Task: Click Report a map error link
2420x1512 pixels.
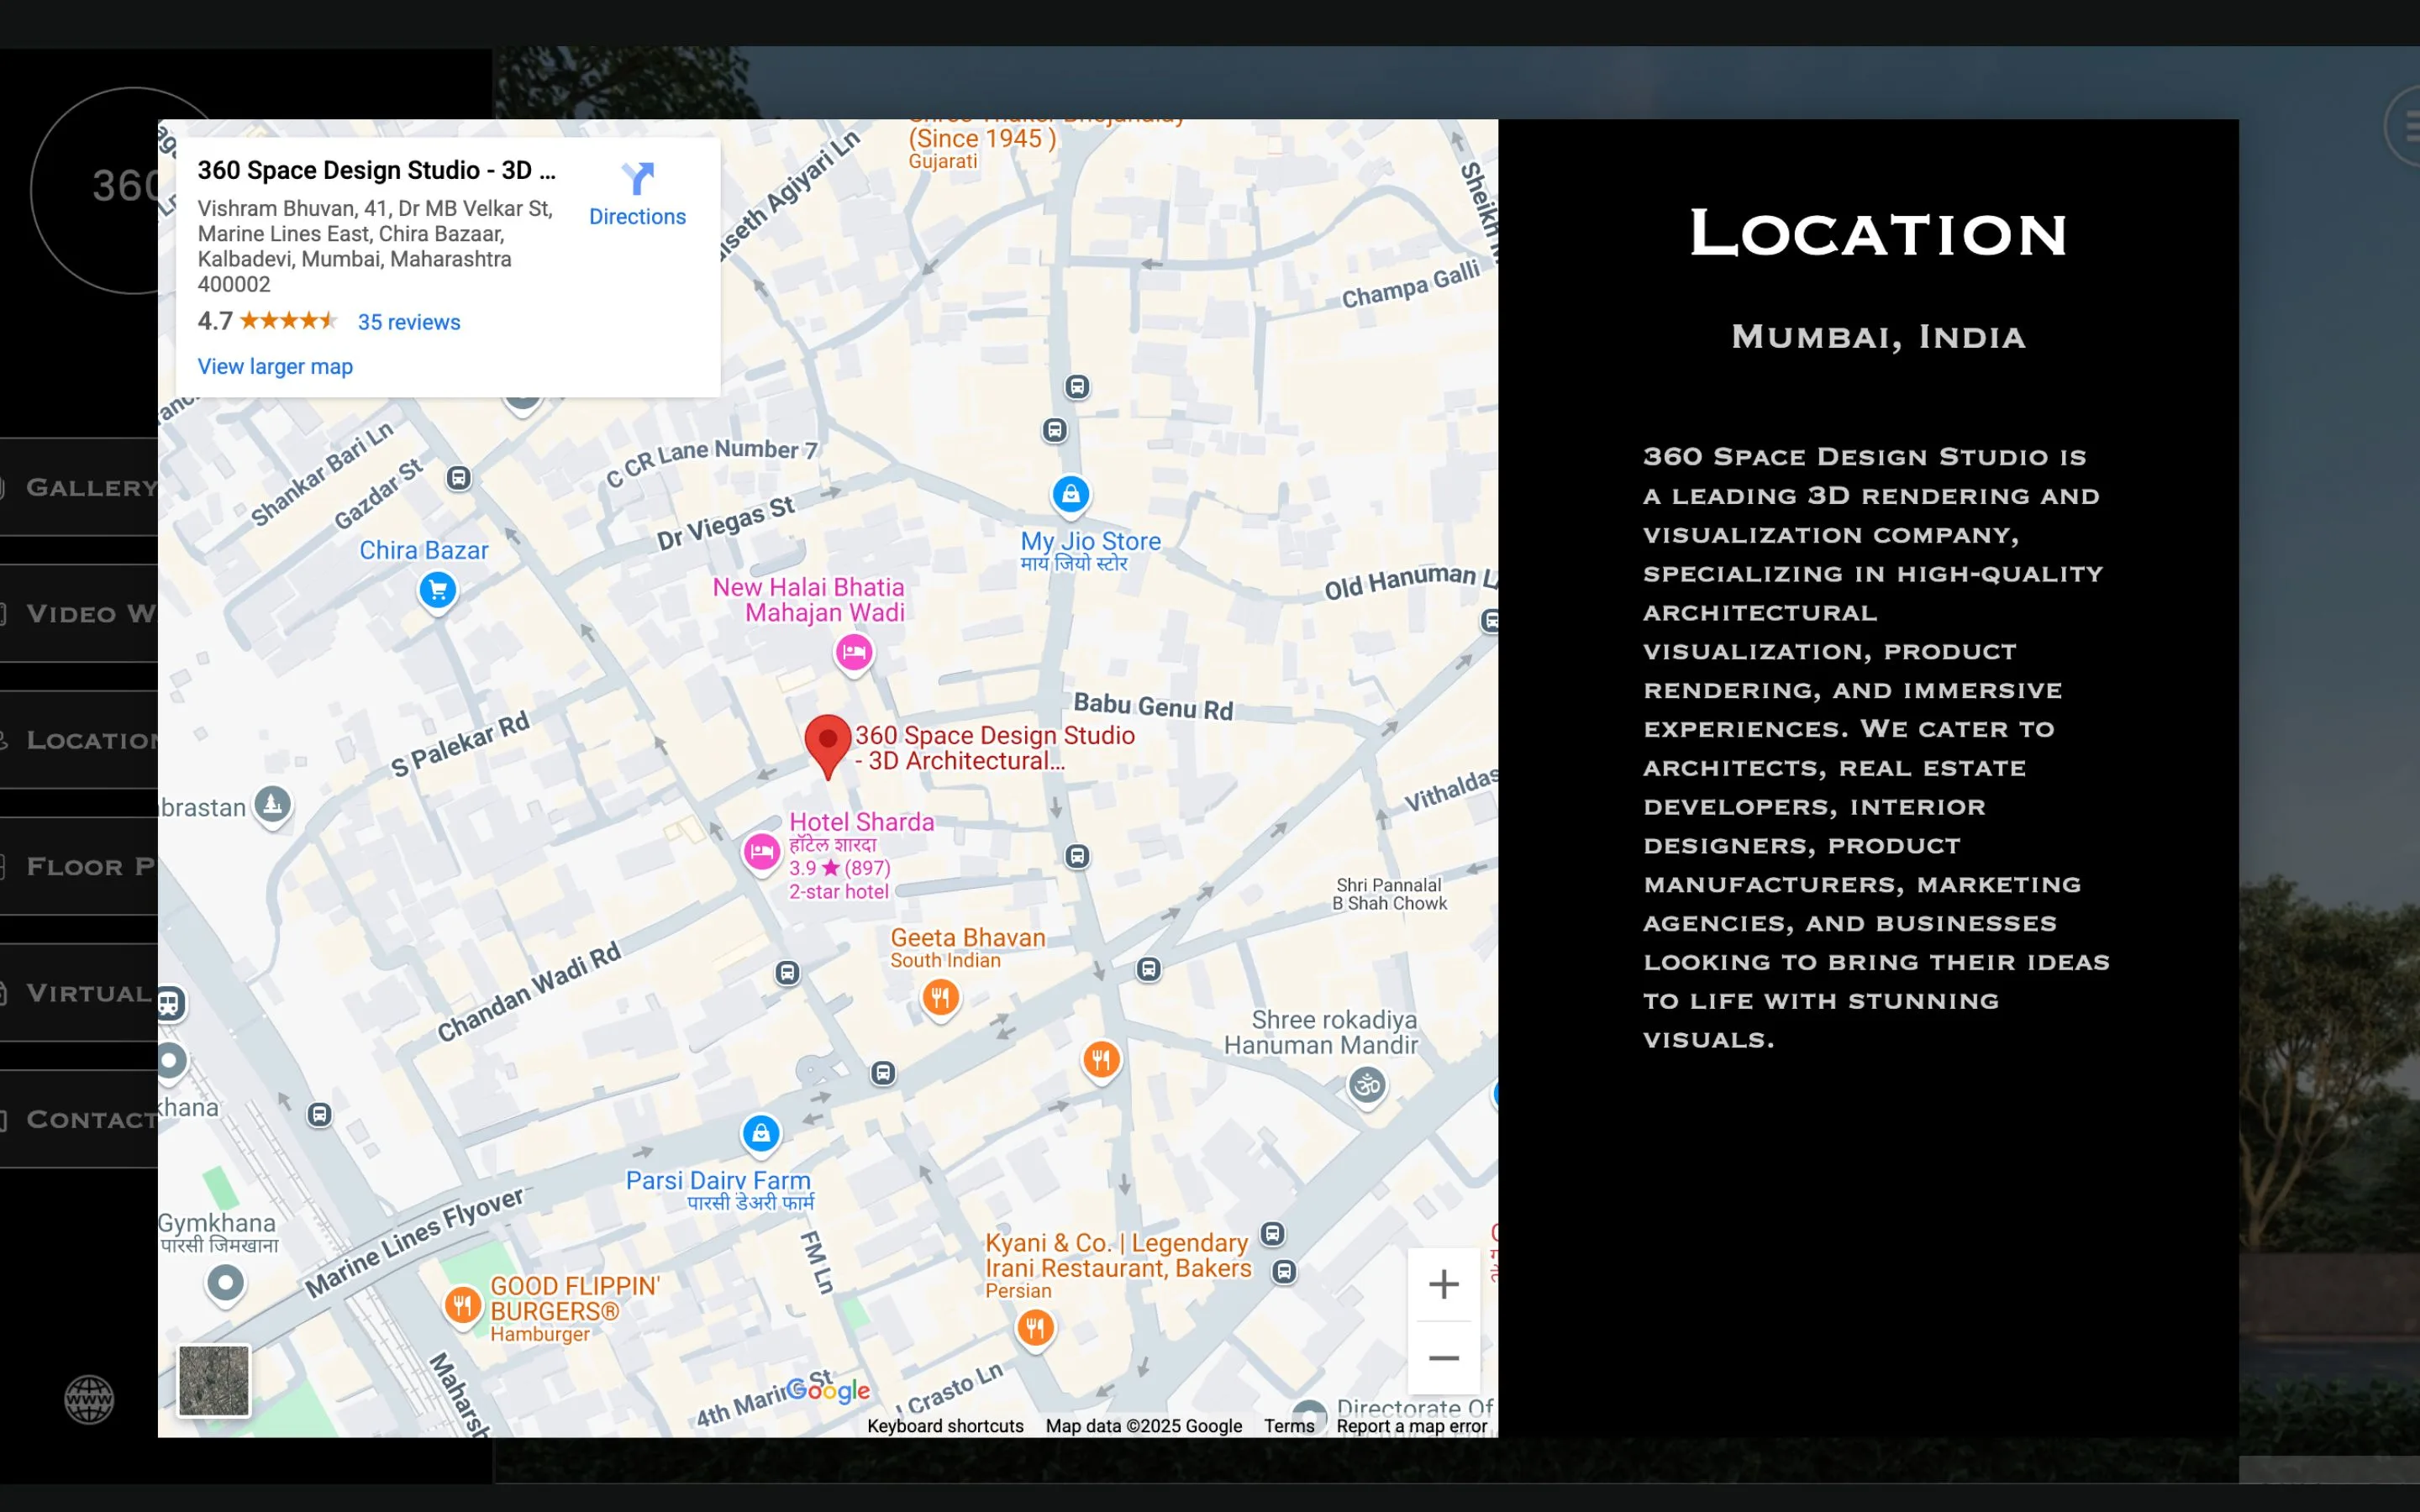Action: [x=1411, y=1426]
